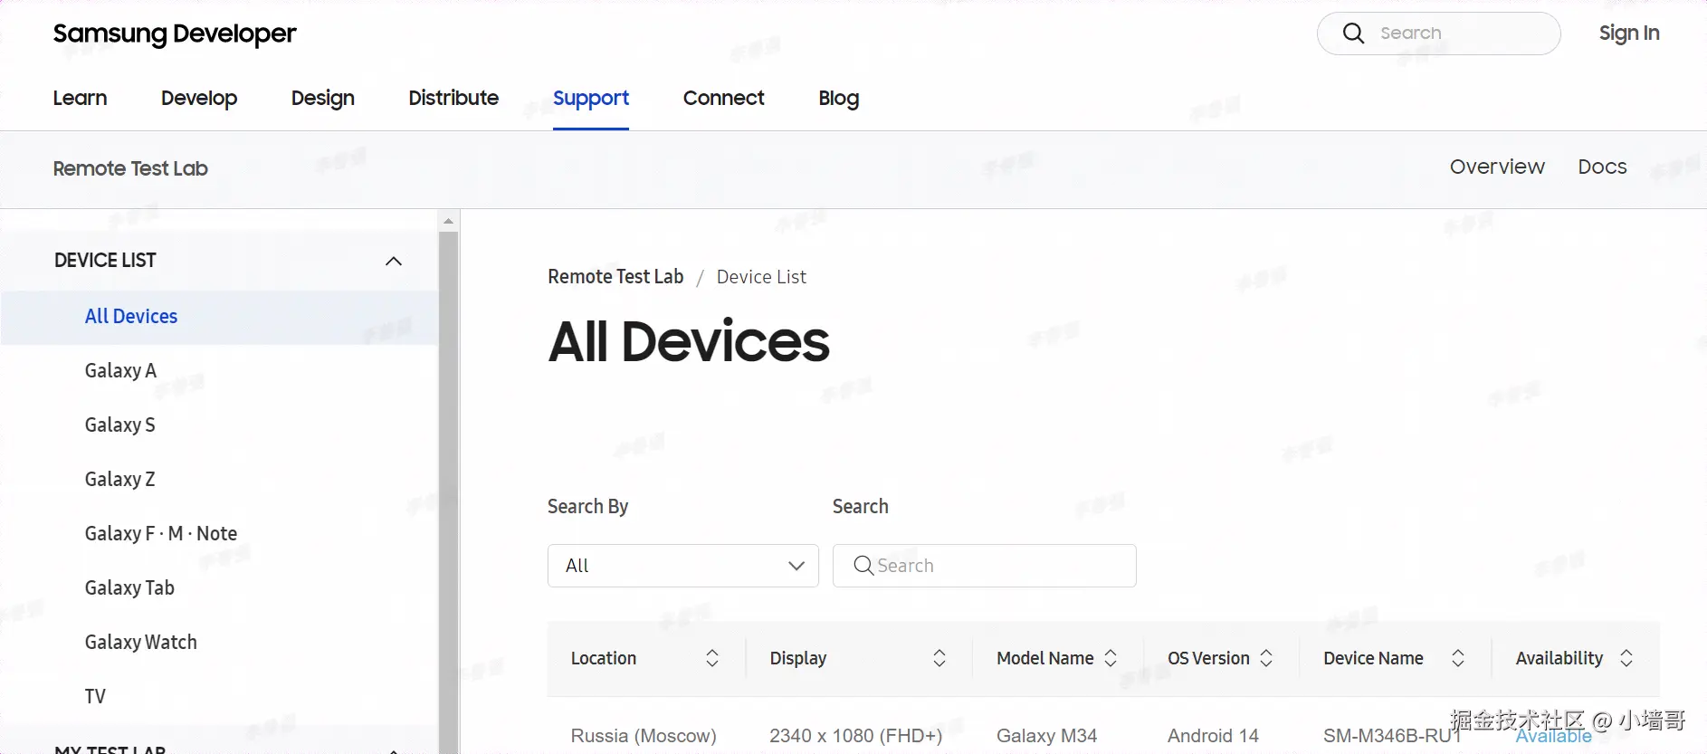The width and height of the screenshot is (1707, 754).
Task: Click the Remote Test Lab subheader title
Action: (130, 169)
